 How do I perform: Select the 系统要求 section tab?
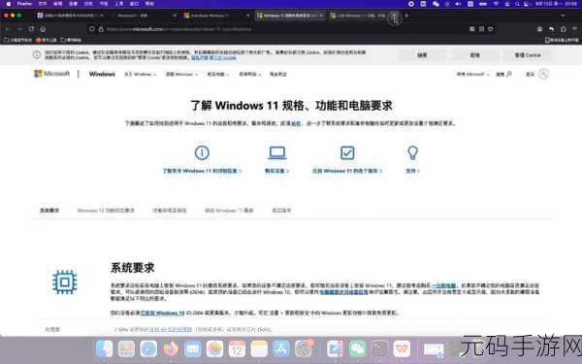49,211
